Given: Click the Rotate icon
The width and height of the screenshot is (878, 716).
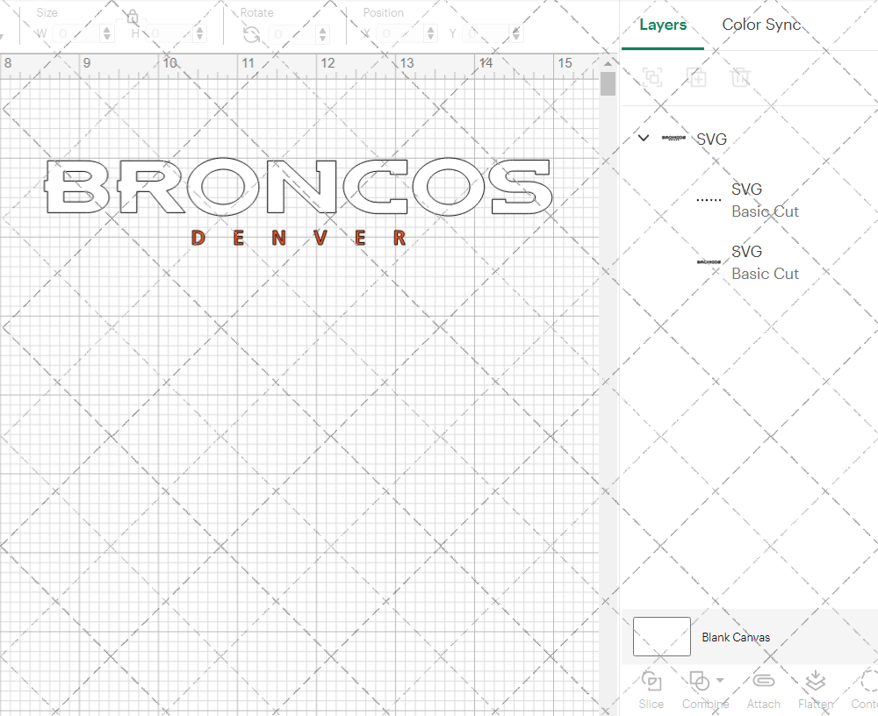Looking at the screenshot, I should click(x=251, y=35).
